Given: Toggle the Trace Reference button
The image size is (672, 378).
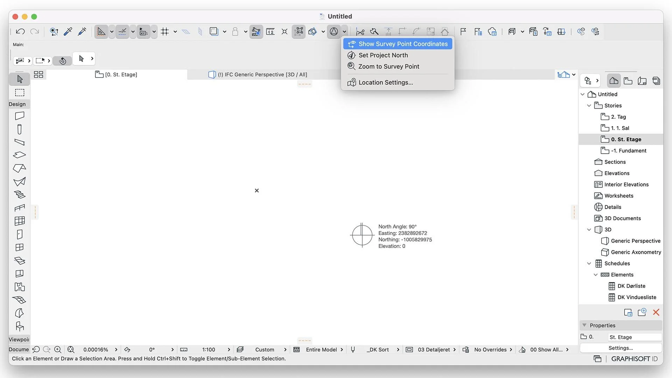Looking at the screenshot, I should (x=214, y=31).
